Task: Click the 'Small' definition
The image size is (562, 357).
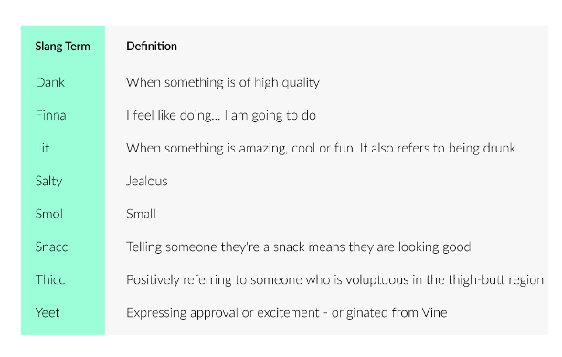Action: click(x=142, y=215)
